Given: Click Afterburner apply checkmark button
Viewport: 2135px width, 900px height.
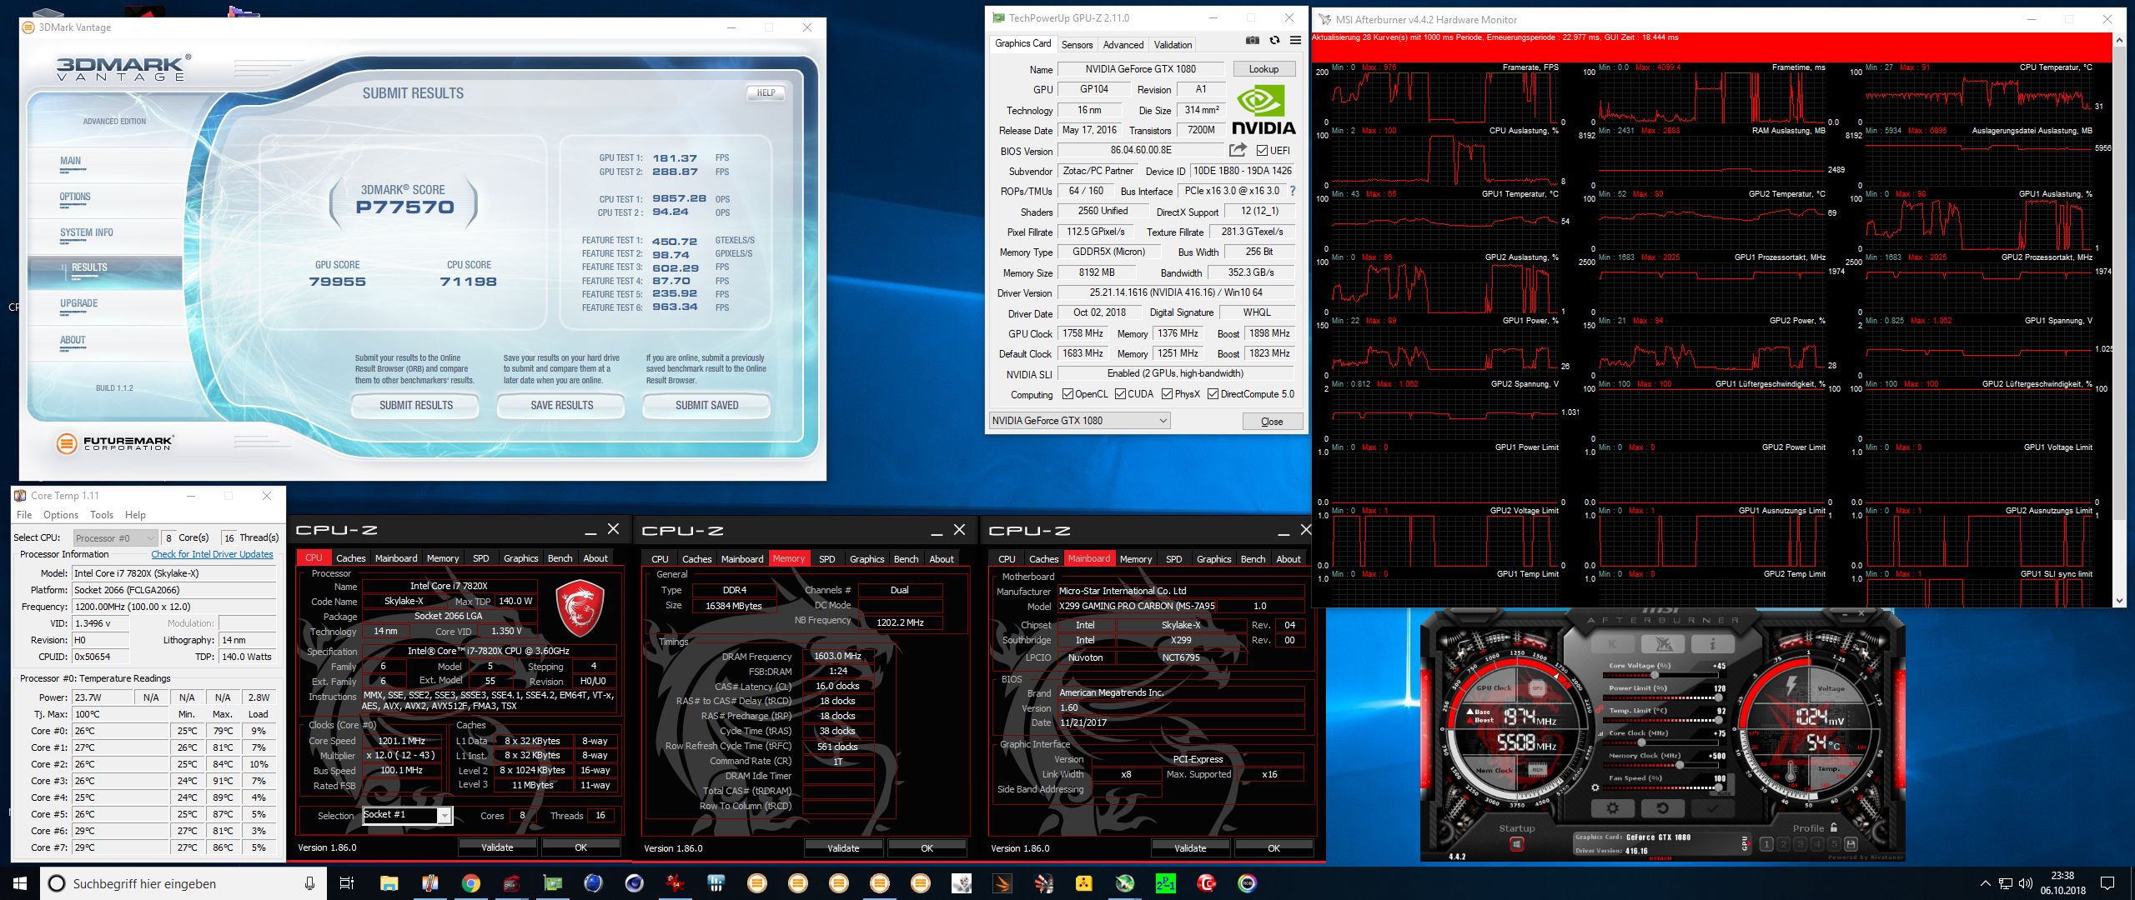Looking at the screenshot, I should tap(1712, 808).
